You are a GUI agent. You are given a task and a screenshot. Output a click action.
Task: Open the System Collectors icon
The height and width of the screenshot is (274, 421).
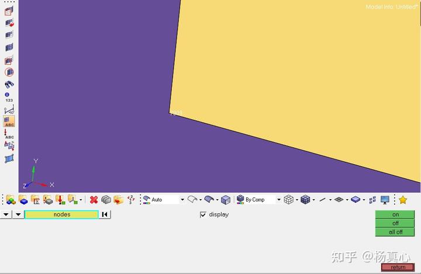(x=73, y=200)
